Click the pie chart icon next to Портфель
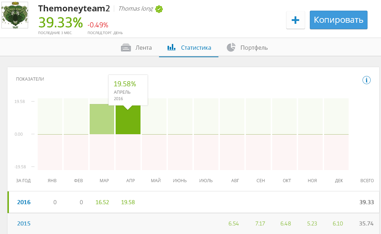The image size is (381, 234). (x=231, y=47)
